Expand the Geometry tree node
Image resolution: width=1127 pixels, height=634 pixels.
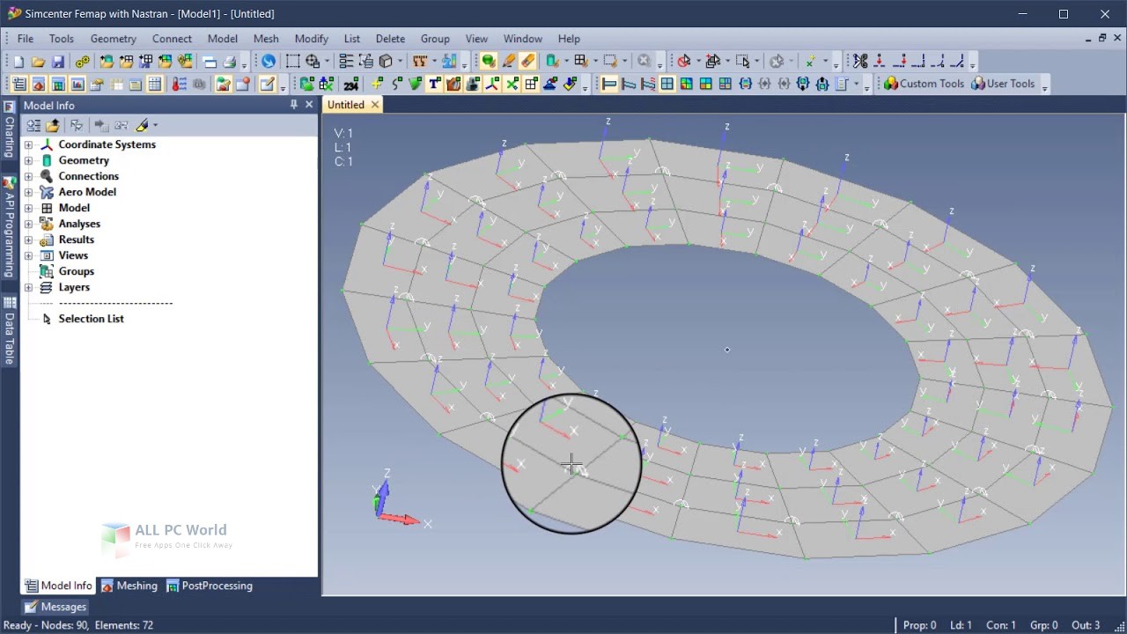28,160
